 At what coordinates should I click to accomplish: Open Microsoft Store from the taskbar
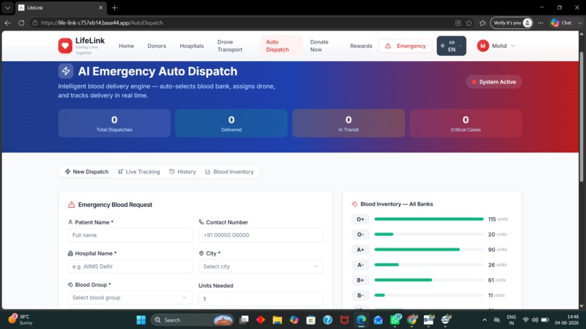[x=311, y=320]
